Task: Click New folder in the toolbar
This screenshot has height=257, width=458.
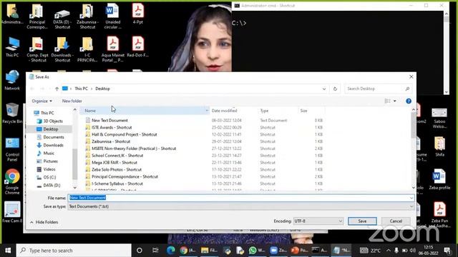Action: pos(72,101)
